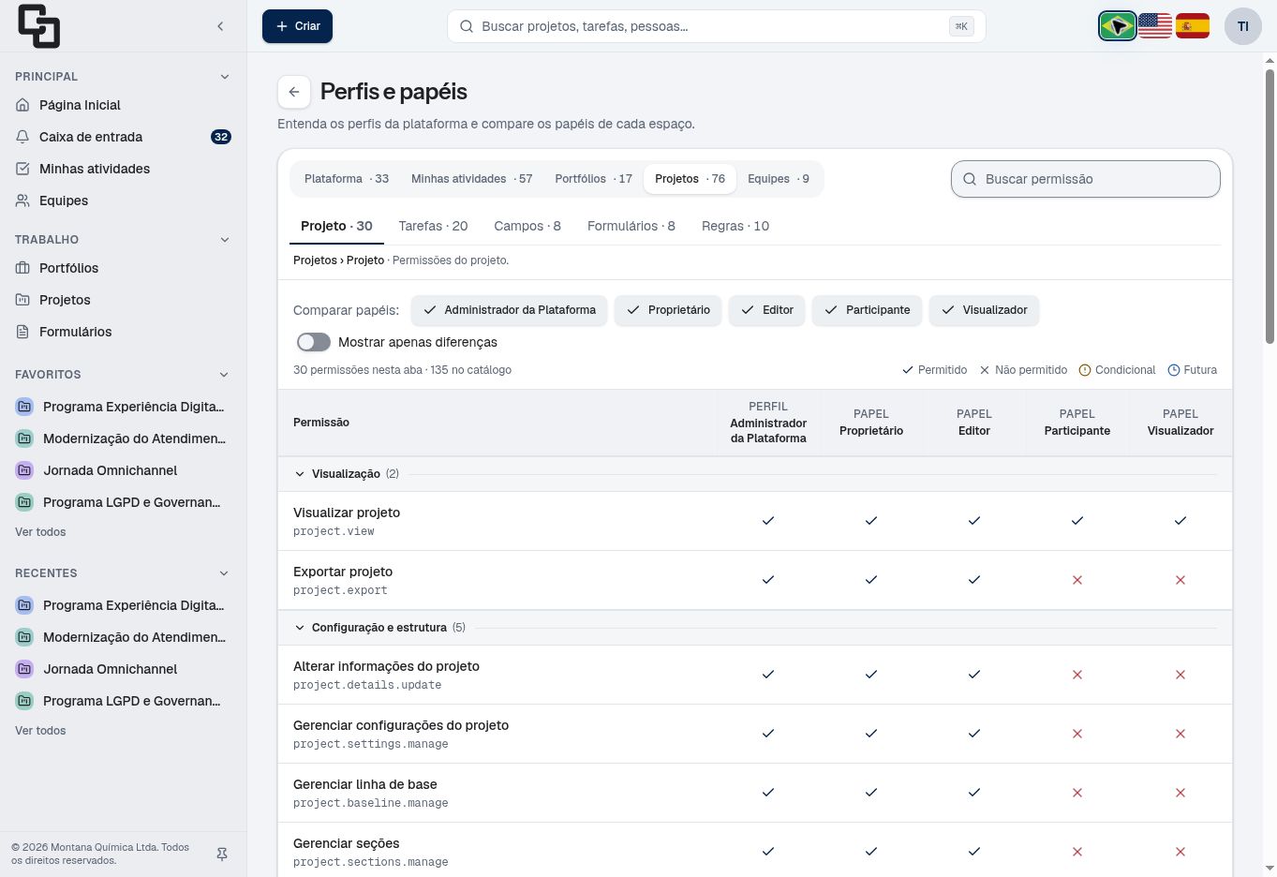
Task: Click Projetos in the breadcrumb
Action: click(315, 260)
